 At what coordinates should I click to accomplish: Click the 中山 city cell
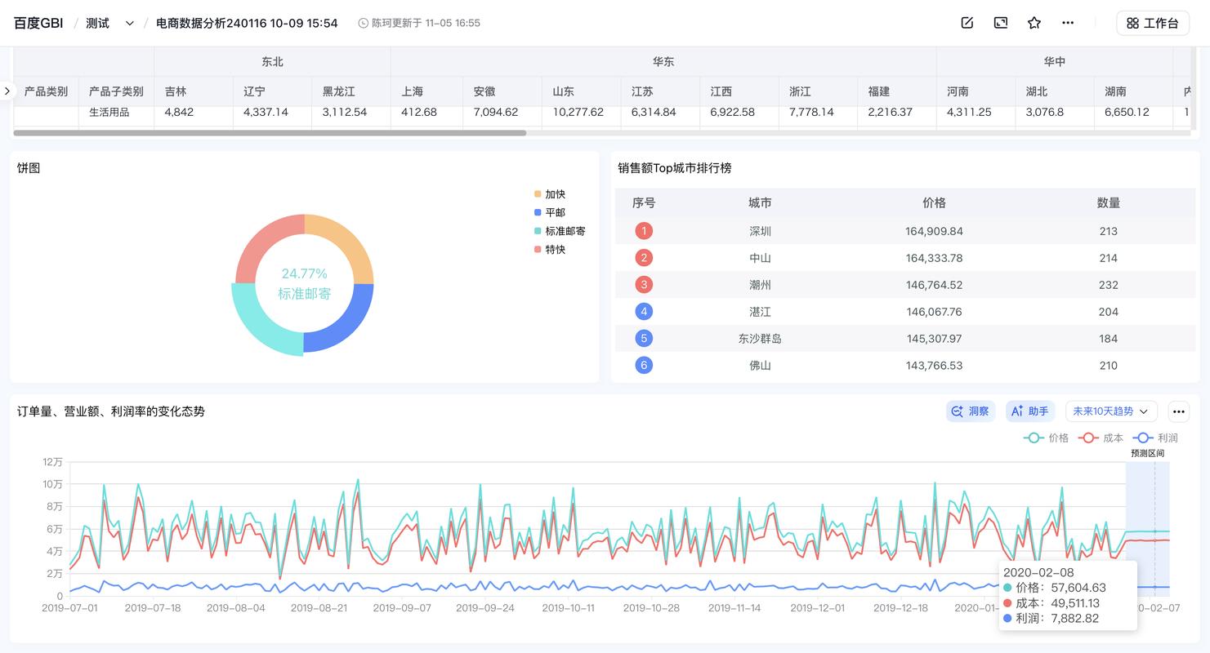pyautogui.click(x=760, y=258)
